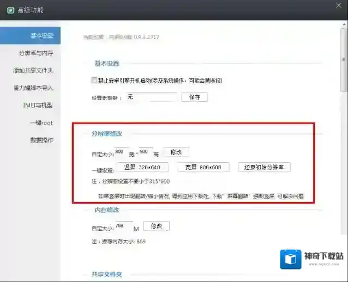Click the 高级功能 app icon in title bar
This screenshot has width=348, height=282.
(9, 10)
